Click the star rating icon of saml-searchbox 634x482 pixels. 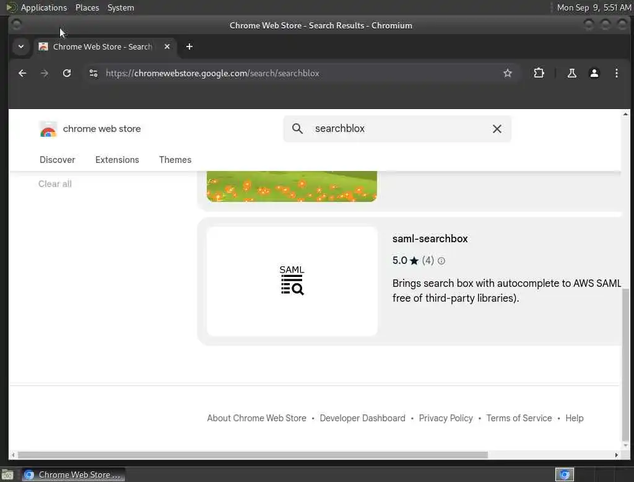(x=414, y=261)
